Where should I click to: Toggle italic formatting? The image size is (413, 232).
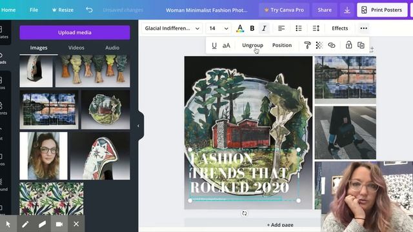tap(264, 28)
